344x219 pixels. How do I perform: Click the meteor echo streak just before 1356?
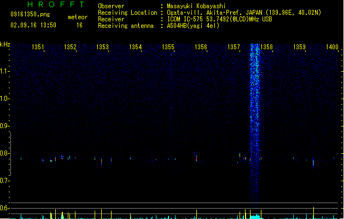point(196,159)
